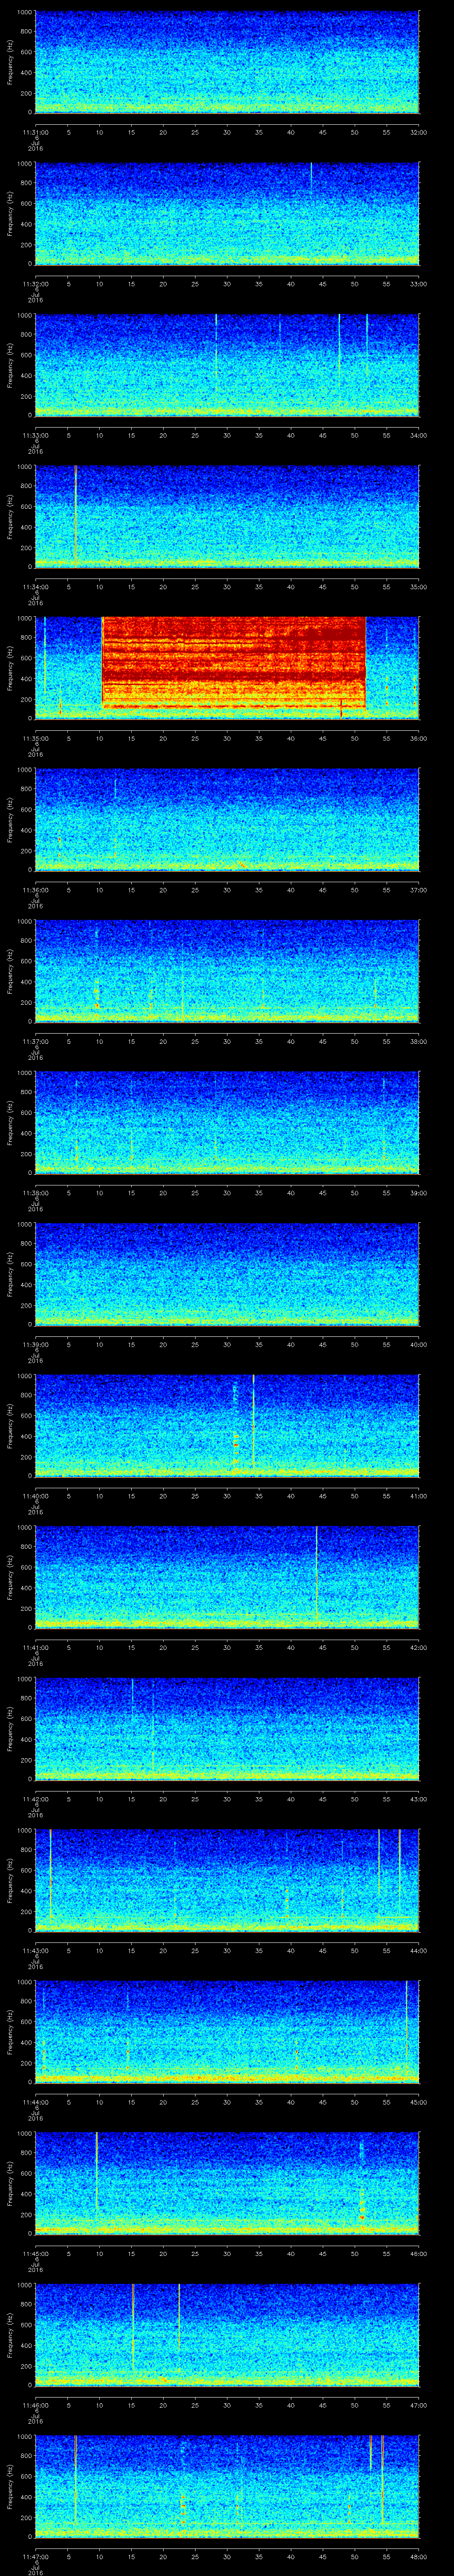Click the 11:43:00 time label

click(x=35, y=1950)
